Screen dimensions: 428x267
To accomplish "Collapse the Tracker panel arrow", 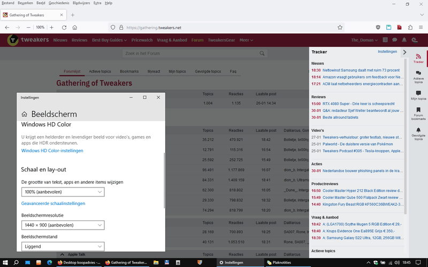I will pos(404,52).
